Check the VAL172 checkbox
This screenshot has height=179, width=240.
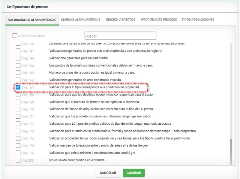point(18,124)
